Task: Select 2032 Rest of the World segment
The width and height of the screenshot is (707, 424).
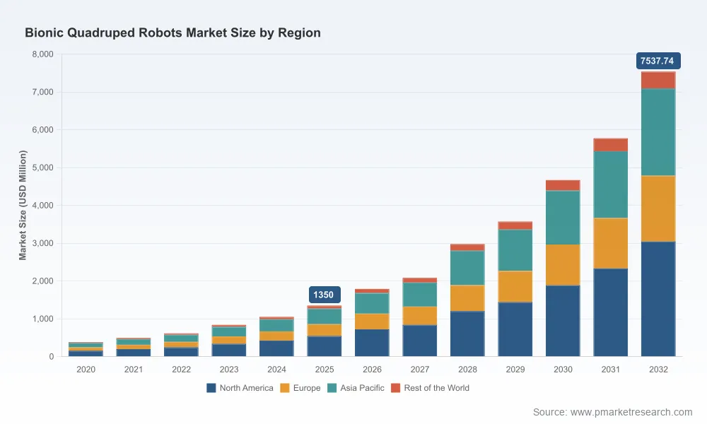Action: 658,80
